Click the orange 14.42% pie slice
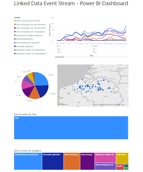The height and width of the screenshot is (172, 143). coord(35,94)
